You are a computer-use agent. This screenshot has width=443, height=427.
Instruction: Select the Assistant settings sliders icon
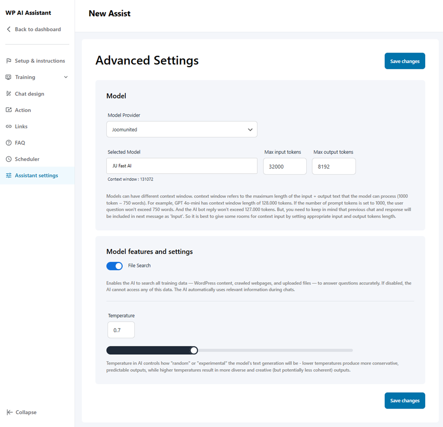8,176
